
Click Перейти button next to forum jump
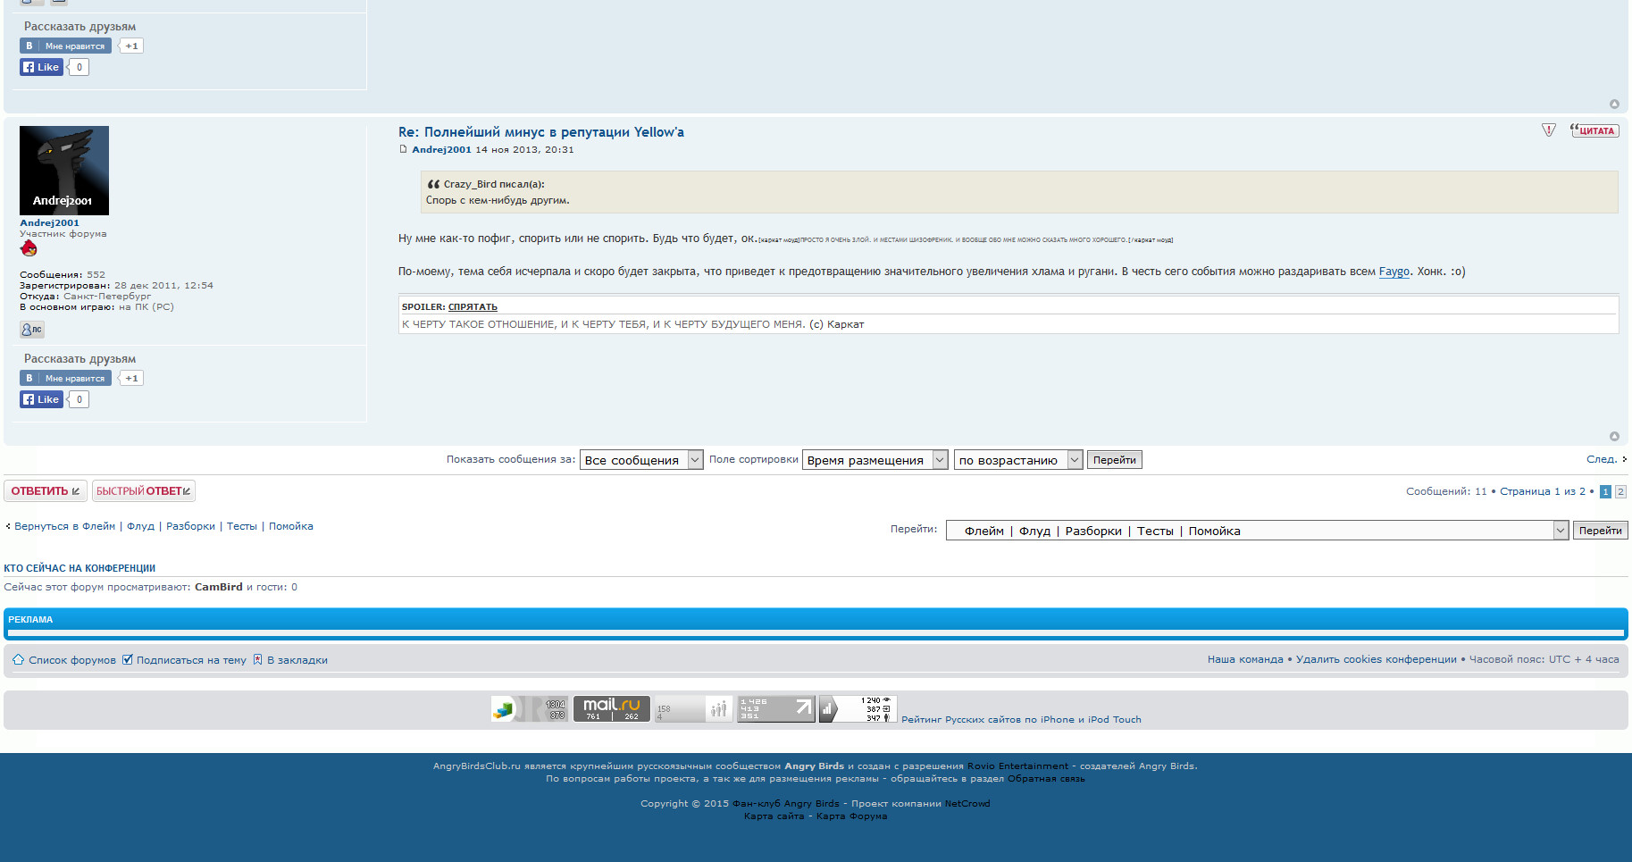[1600, 531]
